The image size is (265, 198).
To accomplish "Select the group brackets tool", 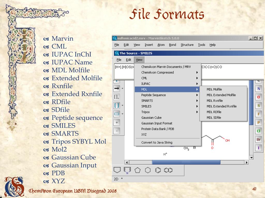I will (117, 97).
